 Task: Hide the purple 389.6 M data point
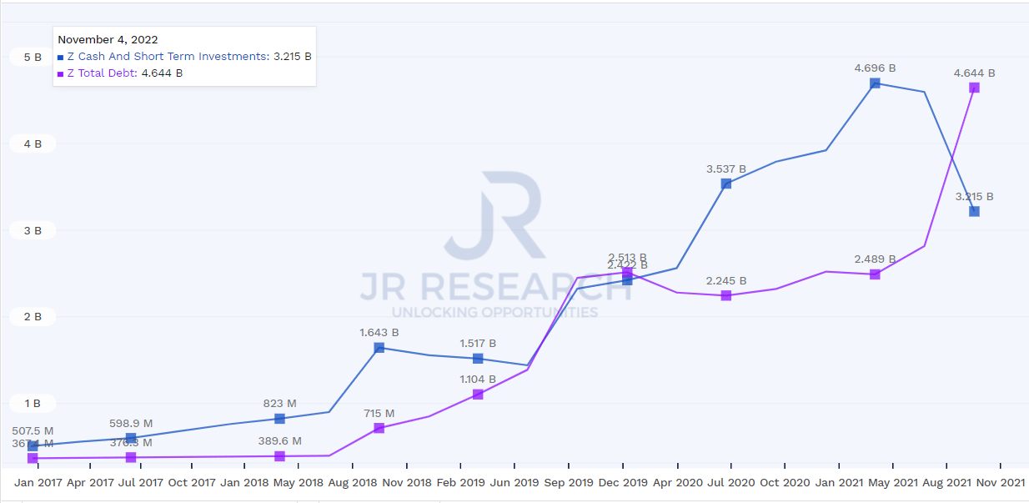coord(279,456)
